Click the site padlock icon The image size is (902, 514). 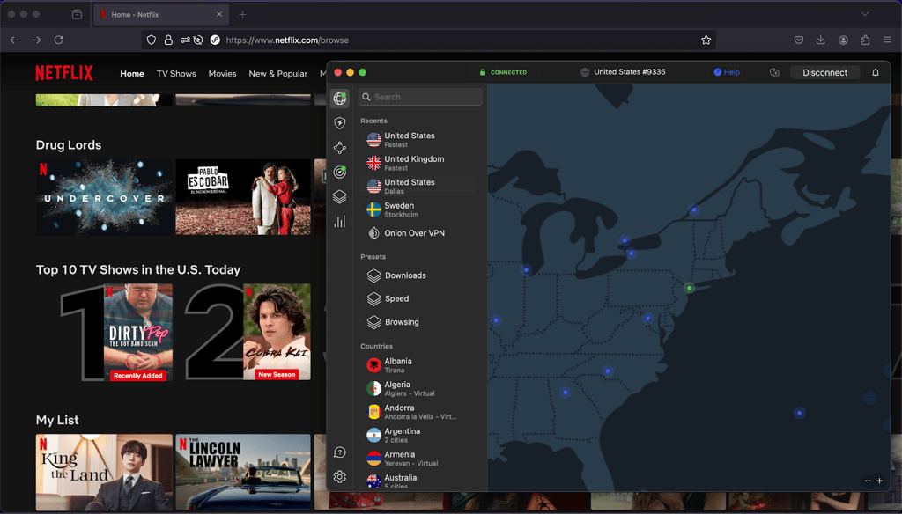(x=168, y=40)
